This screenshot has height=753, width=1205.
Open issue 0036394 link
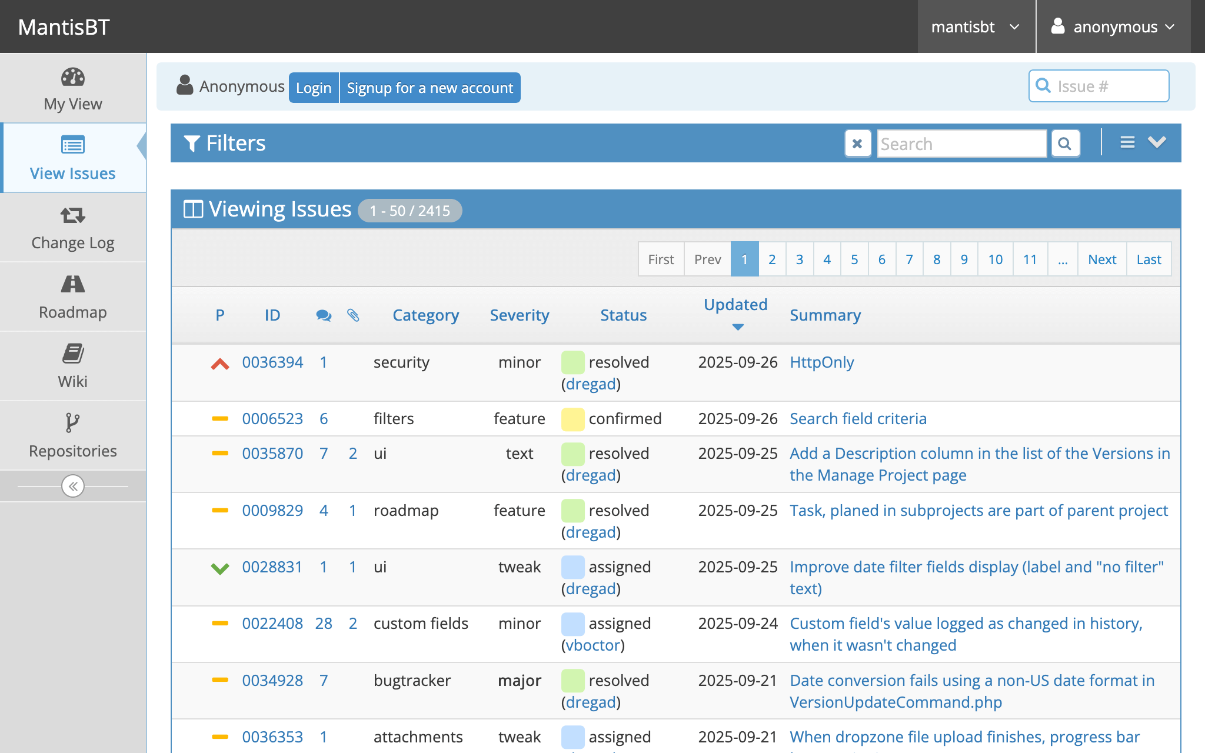(x=272, y=362)
